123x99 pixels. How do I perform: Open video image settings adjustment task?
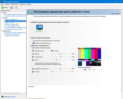(15, 16)
